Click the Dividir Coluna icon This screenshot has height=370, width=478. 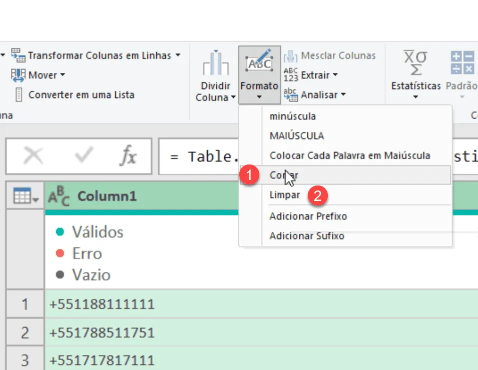216,63
